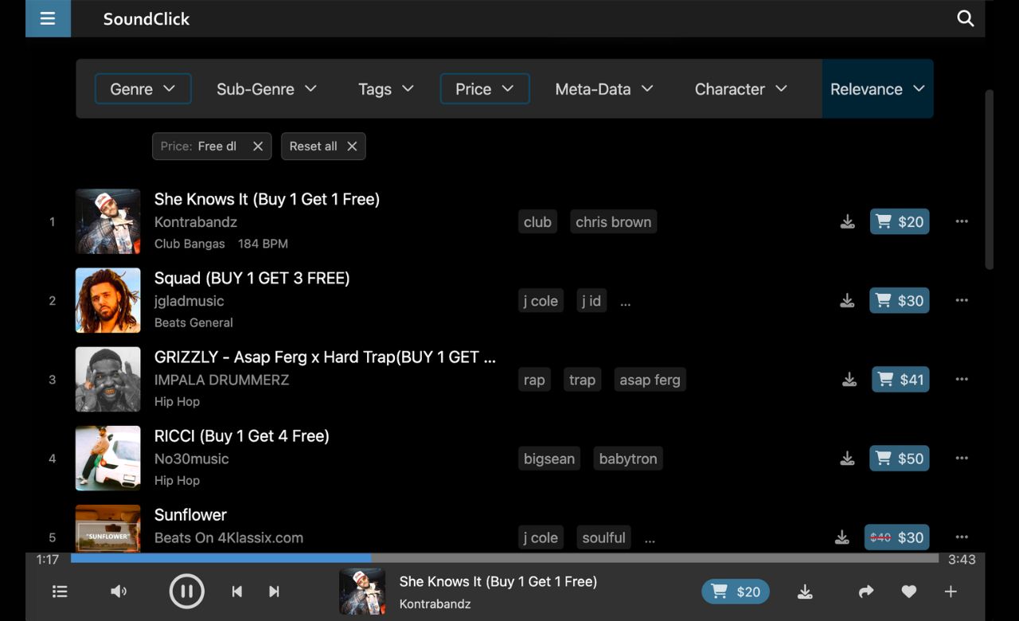1019x621 pixels.
Task: Open more options for Squad row
Action: coord(962,300)
